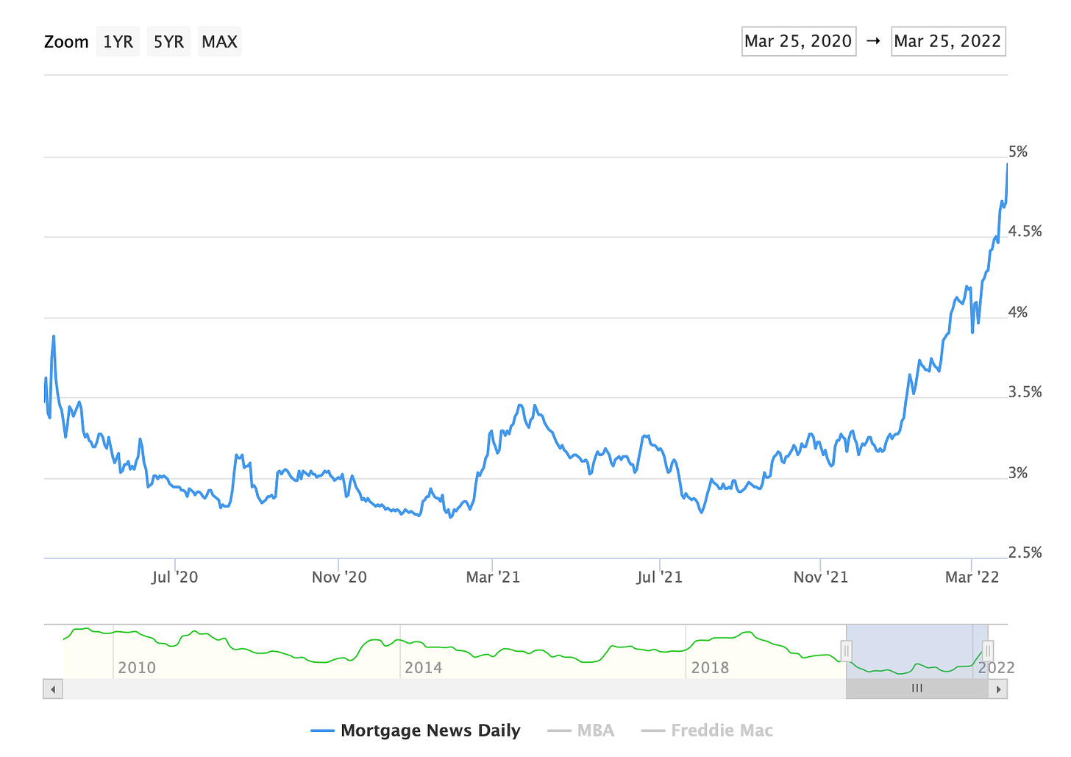This screenshot has width=1071, height=757.
Task: Click the 2014 label in the navigator
Action: [x=424, y=668]
